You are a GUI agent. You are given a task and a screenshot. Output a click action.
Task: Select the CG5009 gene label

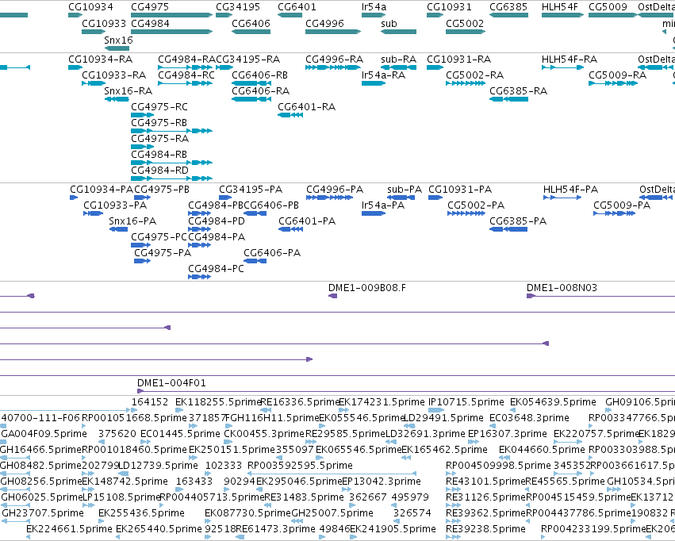(x=608, y=7)
